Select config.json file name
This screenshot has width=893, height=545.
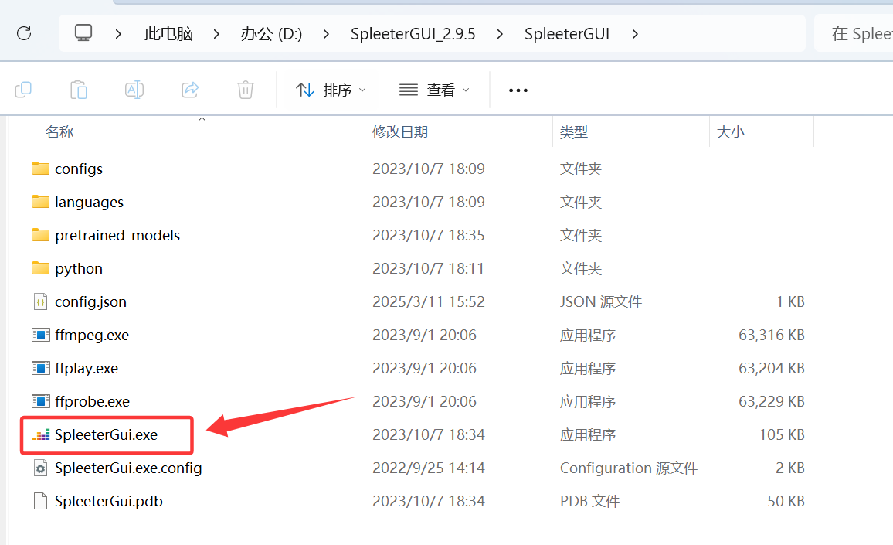coord(90,301)
